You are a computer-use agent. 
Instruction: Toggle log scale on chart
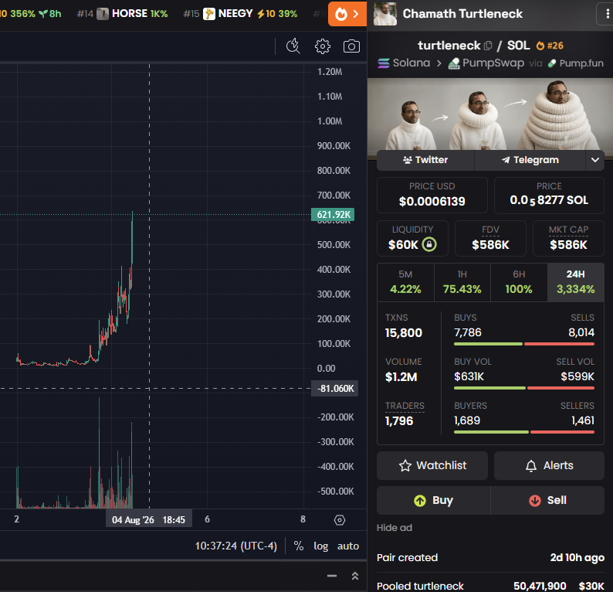pos(320,546)
